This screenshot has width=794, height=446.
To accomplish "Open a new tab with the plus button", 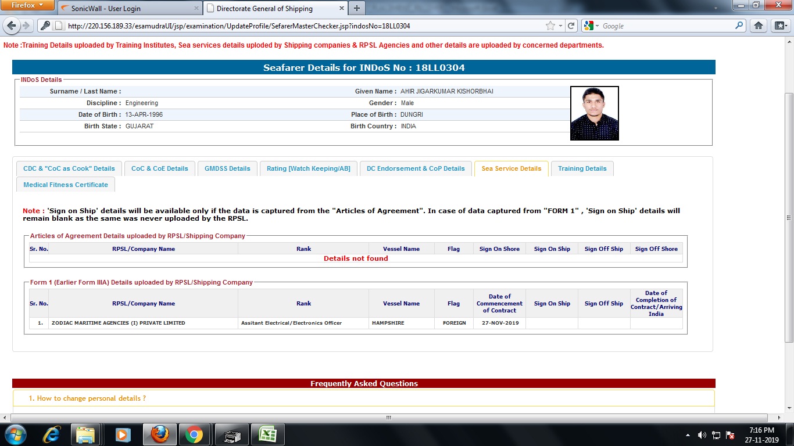I will 356,8.
